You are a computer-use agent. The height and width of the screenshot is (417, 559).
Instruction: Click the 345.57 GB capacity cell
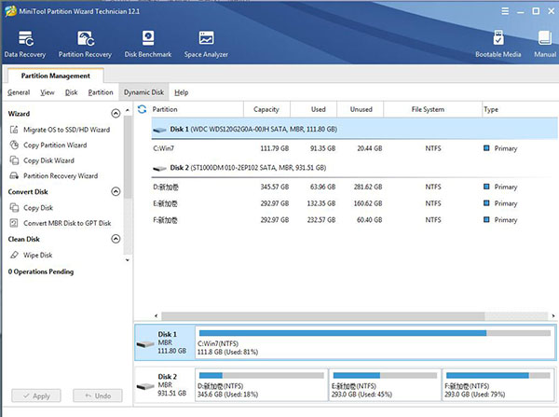tap(275, 187)
